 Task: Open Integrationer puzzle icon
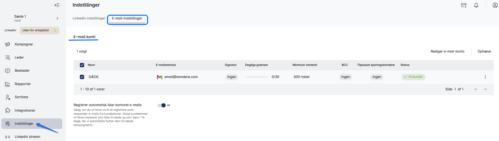coord(8,111)
